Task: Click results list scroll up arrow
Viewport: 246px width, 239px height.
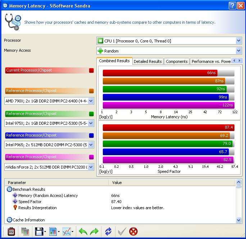Action: pyautogui.click(x=238, y=182)
